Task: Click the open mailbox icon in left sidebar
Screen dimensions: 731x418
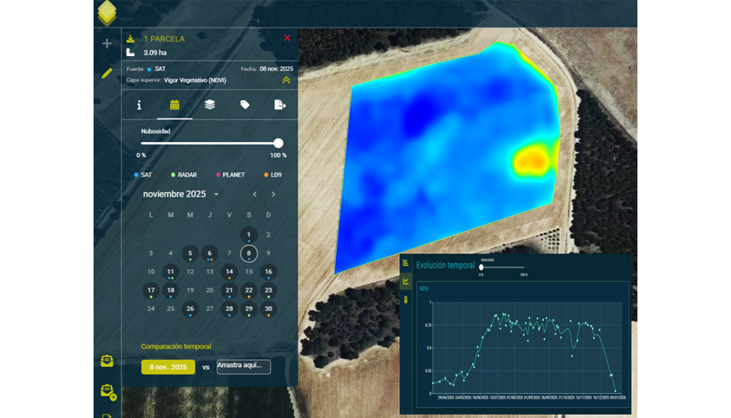Action: click(x=107, y=361)
